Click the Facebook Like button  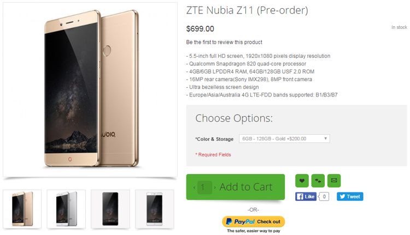[306, 196]
